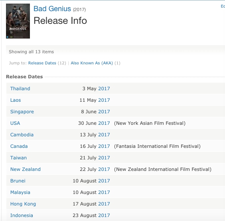The width and height of the screenshot is (225, 221).
Task: Open the 2017 link beside 23 August
Action: (104, 215)
